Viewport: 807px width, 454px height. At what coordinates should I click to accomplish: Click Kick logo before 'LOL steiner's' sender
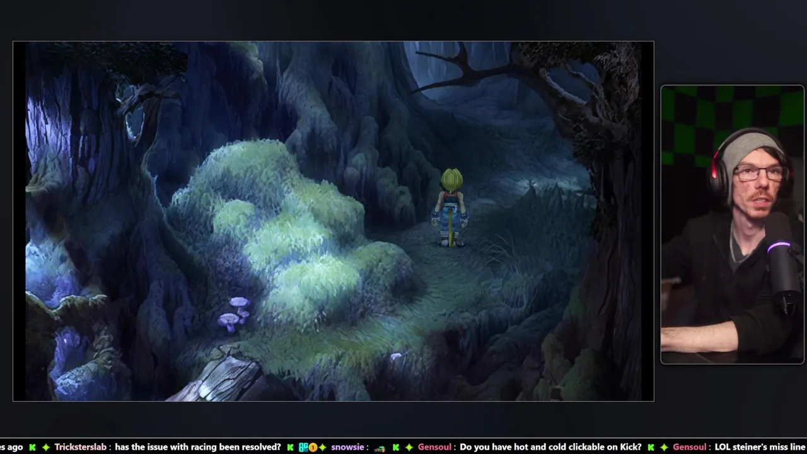[651, 447]
